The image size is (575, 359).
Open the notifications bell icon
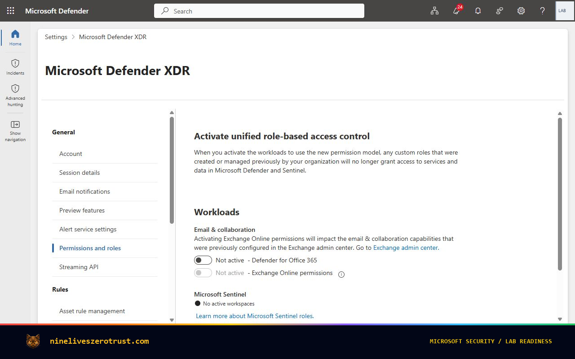click(478, 11)
